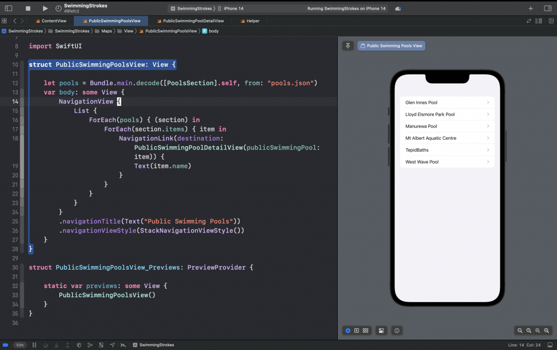Add an editor on the right
557x350 pixels.
pyautogui.click(x=551, y=21)
